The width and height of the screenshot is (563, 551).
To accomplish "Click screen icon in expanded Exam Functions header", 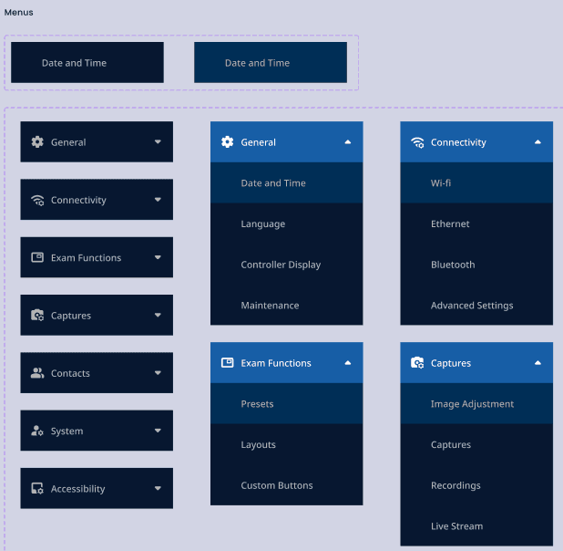I will [227, 362].
